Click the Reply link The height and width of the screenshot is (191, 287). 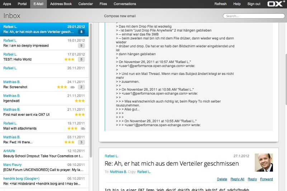click(252, 179)
